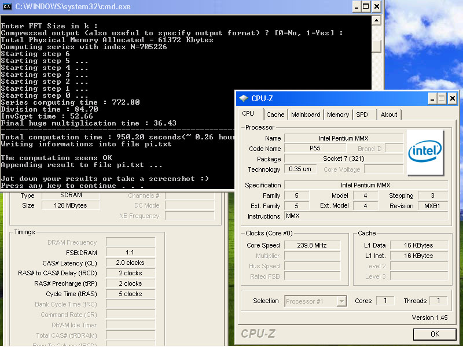Screen dimensions: 463x347
Task: Click the Threads value field
Action: (439, 301)
